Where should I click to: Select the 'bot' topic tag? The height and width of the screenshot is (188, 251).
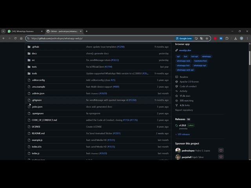tap(186, 56)
